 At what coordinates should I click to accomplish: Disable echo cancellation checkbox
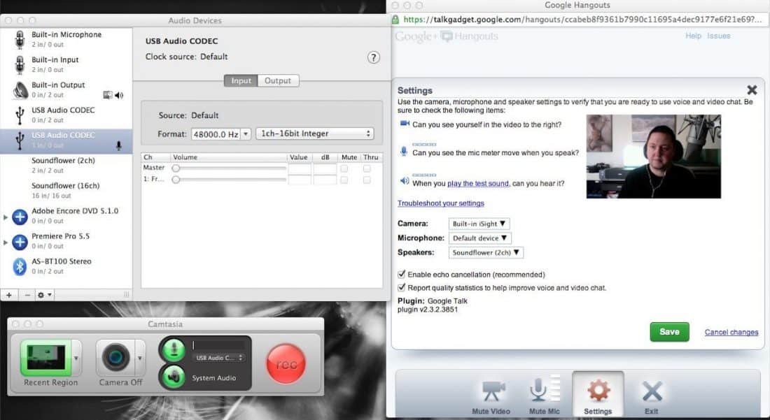click(402, 275)
